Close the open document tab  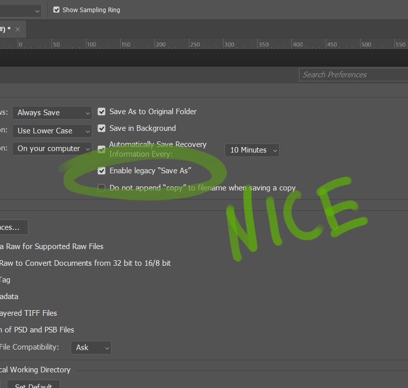point(18,29)
